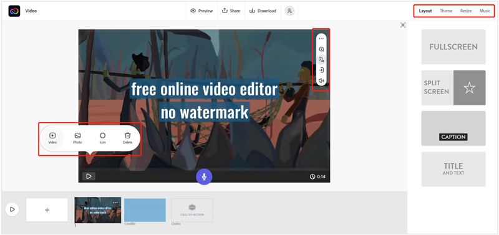The height and width of the screenshot is (235, 499).
Task: Click the 'no watermark' text line
Action: [x=205, y=112]
